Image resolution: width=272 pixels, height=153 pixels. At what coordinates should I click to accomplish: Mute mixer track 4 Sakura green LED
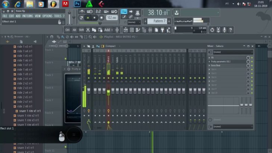pyautogui.click(x=108, y=78)
